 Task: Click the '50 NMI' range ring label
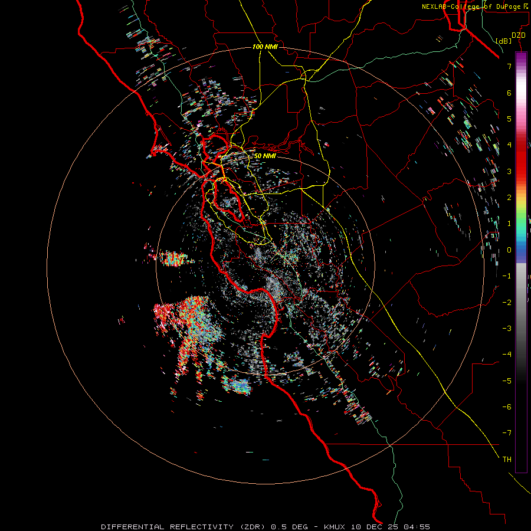pos(265,156)
